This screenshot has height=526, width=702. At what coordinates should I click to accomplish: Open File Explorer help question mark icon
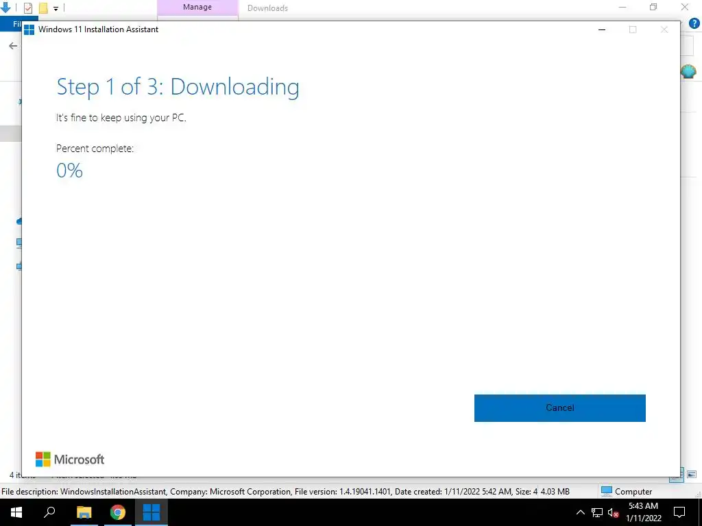tap(694, 24)
